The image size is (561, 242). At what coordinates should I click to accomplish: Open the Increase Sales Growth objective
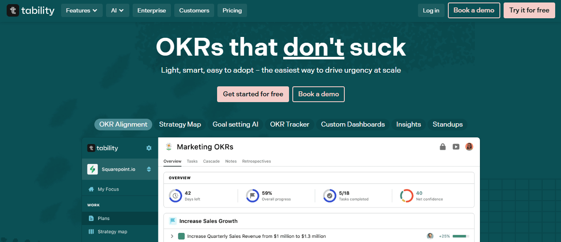[208, 221]
